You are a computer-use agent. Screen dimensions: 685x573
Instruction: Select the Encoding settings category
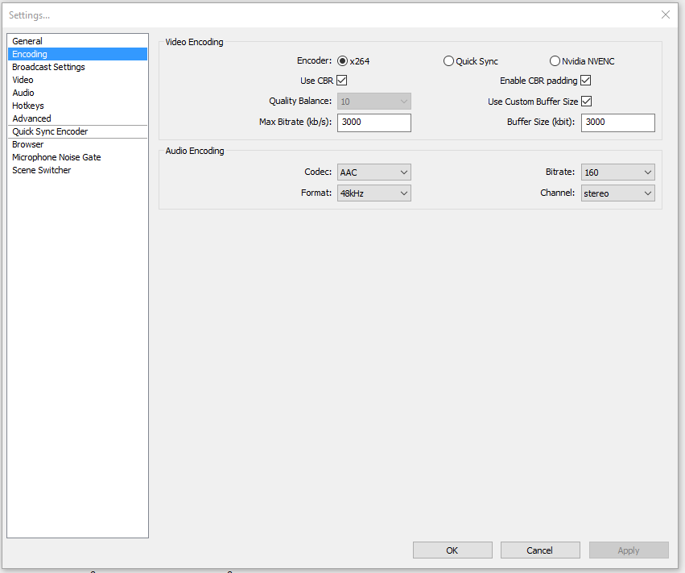(77, 54)
